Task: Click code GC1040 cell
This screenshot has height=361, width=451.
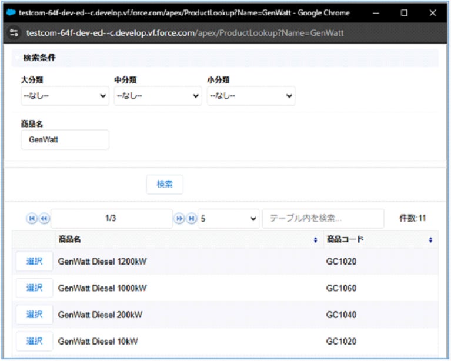Action: pos(341,315)
